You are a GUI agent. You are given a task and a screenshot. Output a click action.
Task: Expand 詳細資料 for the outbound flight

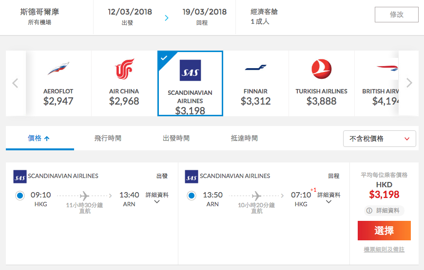(157, 198)
